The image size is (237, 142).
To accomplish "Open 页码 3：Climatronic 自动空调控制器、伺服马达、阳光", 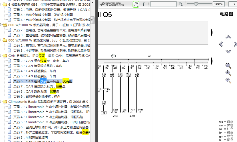I will [x=52, y=112].
